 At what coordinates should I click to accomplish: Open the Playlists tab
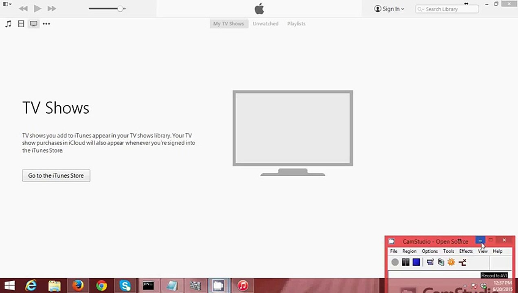point(296,24)
